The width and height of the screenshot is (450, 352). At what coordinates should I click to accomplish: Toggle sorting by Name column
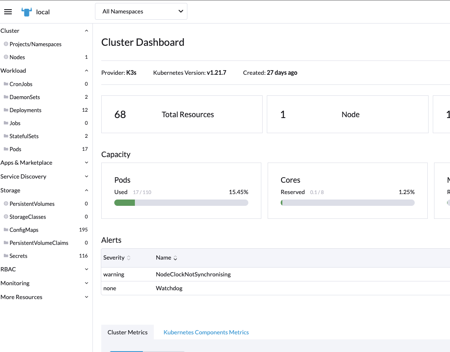point(175,257)
